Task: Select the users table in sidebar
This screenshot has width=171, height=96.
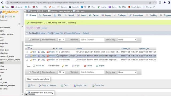Action: [x=2, y=73]
